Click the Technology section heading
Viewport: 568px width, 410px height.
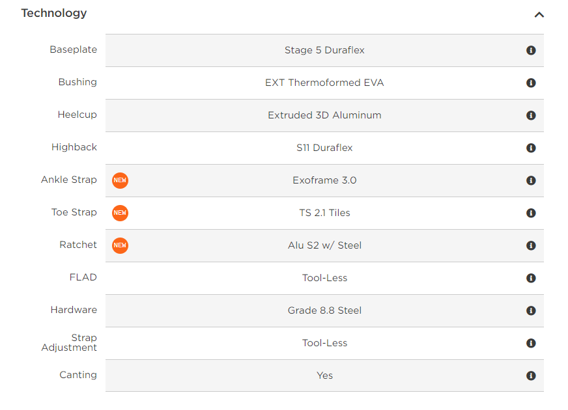pyautogui.click(x=54, y=13)
